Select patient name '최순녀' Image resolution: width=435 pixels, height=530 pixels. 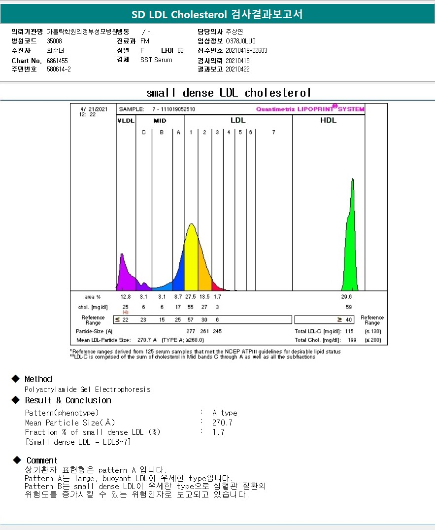pyautogui.click(x=55, y=51)
